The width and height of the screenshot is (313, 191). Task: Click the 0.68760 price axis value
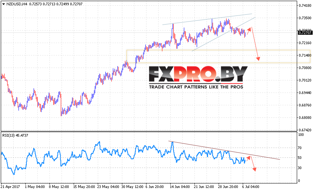click(x=305, y=105)
